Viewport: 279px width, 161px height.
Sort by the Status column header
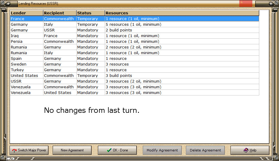click(x=91, y=13)
